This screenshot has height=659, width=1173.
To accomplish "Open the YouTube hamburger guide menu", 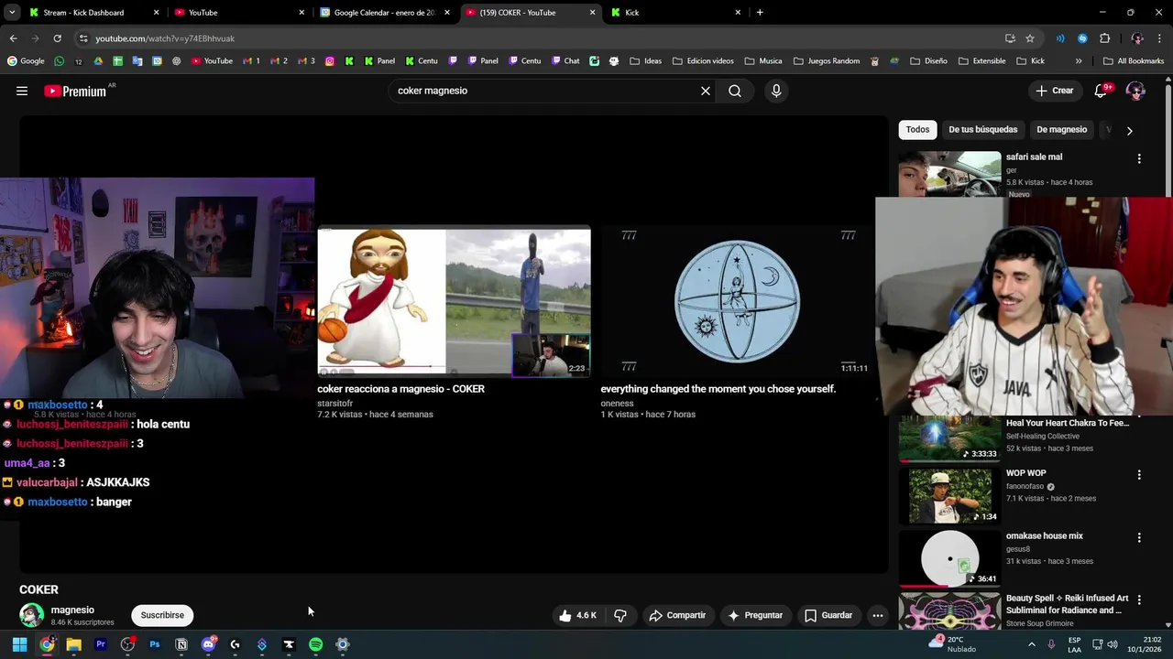I will pyautogui.click(x=22, y=91).
